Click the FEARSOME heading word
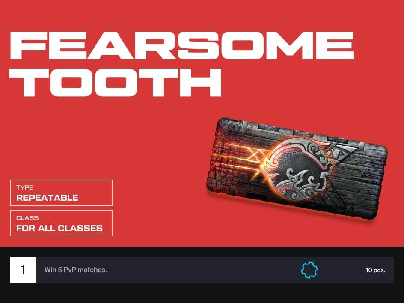This screenshot has height=303, width=404. coord(181,46)
